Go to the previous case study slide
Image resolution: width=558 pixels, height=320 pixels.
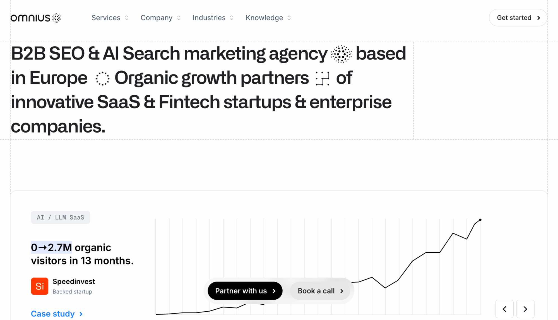pos(504,309)
